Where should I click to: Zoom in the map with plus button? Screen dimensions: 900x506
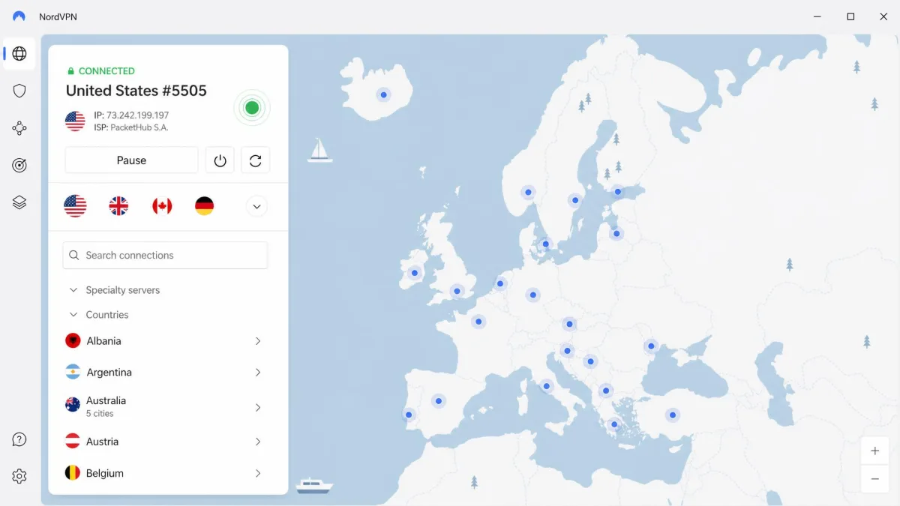tap(874, 451)
